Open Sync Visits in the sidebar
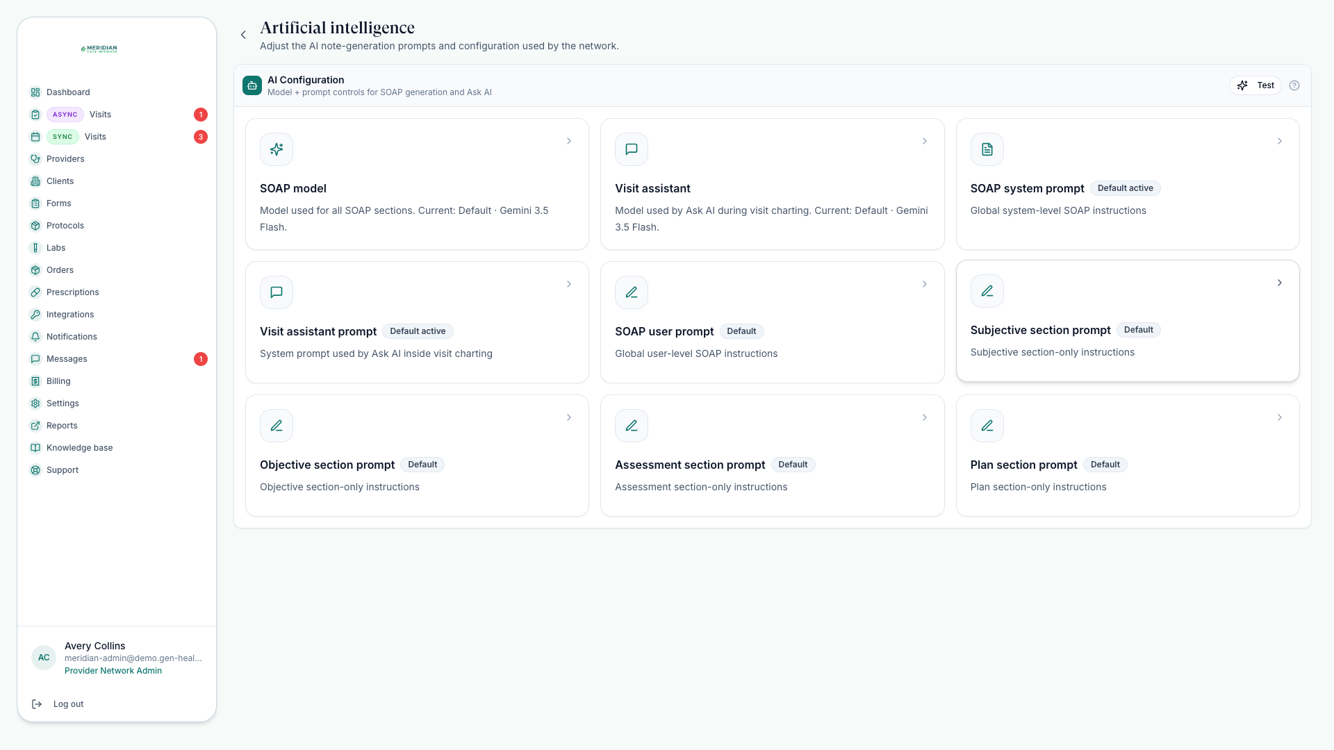The width and height of the screenshot is (1334, 750). pyautogui.click(x=117, y=137)
